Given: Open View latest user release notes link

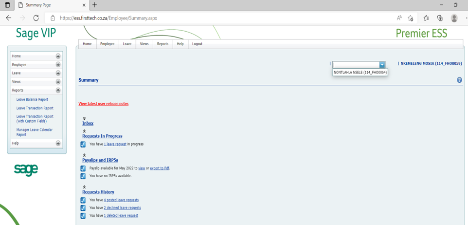Looking at the screenshot, I should [x=103, y=104].
